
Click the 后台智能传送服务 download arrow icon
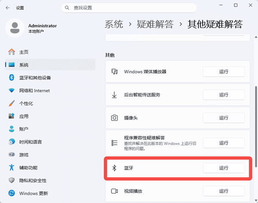[114, 95]
